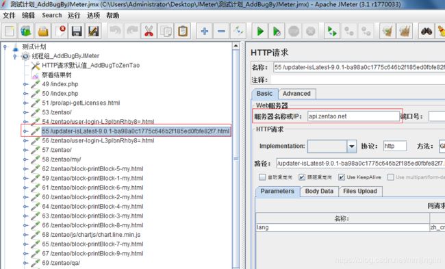Screen dimensions: 445x269
Task: Toggle Use multipart/form-data checkbox
Action: pyautogui.click(x=390, y=177)
